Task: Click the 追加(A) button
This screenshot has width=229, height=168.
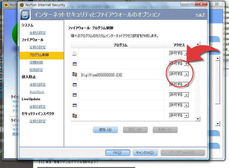Action: (x=105, y=130)
